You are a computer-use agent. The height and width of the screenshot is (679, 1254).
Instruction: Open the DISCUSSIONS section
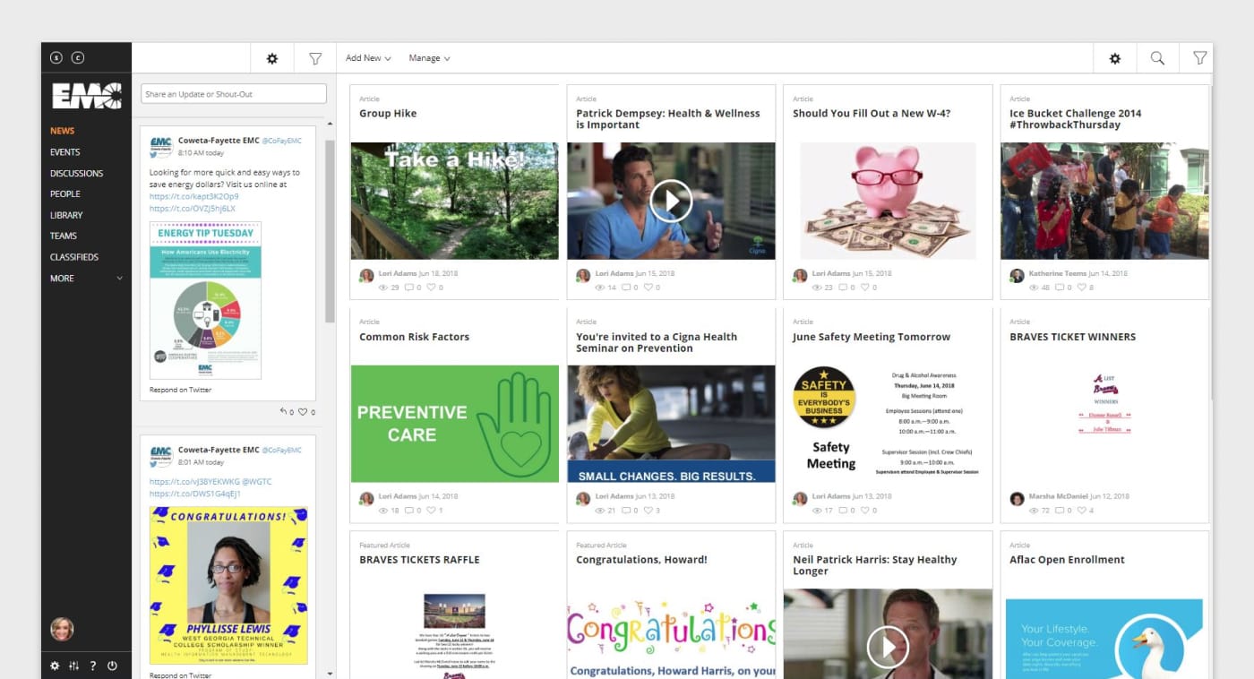[x=77, y=173]
